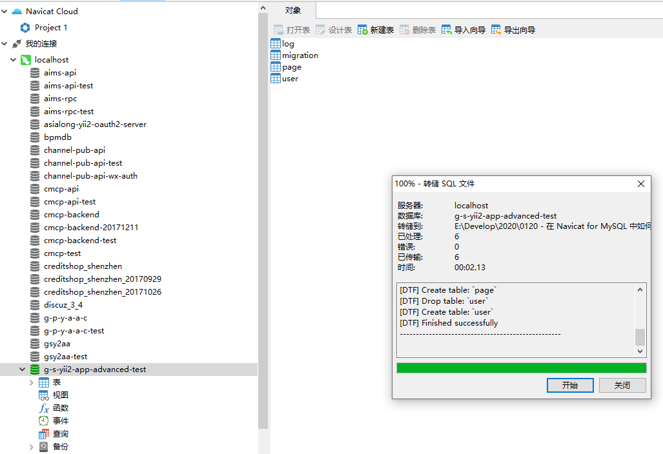Open the 导入向导 import wizard

464,30
